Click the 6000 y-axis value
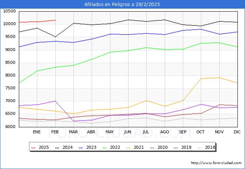The width and height of the screenshot is (245, 169). [x=11, y=127]
